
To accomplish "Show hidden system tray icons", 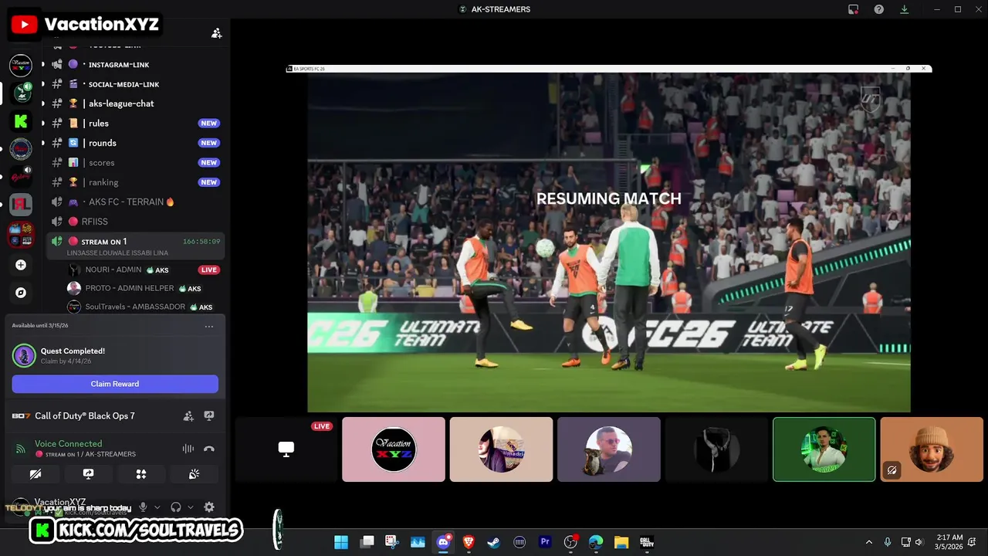I will pos(868,542).
